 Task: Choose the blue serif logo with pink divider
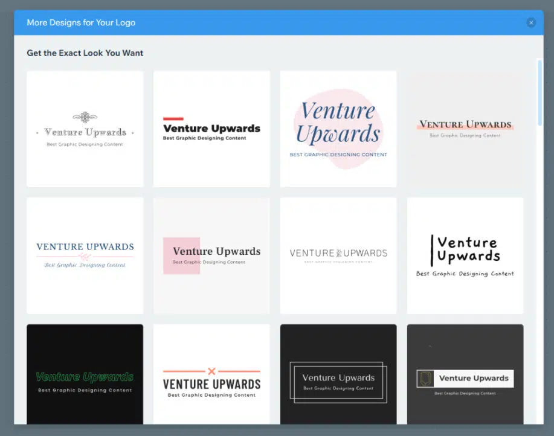coord(85,255)
